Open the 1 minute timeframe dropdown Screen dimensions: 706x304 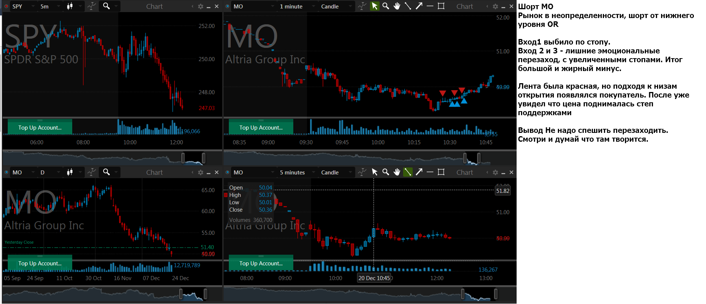(298, 6)
